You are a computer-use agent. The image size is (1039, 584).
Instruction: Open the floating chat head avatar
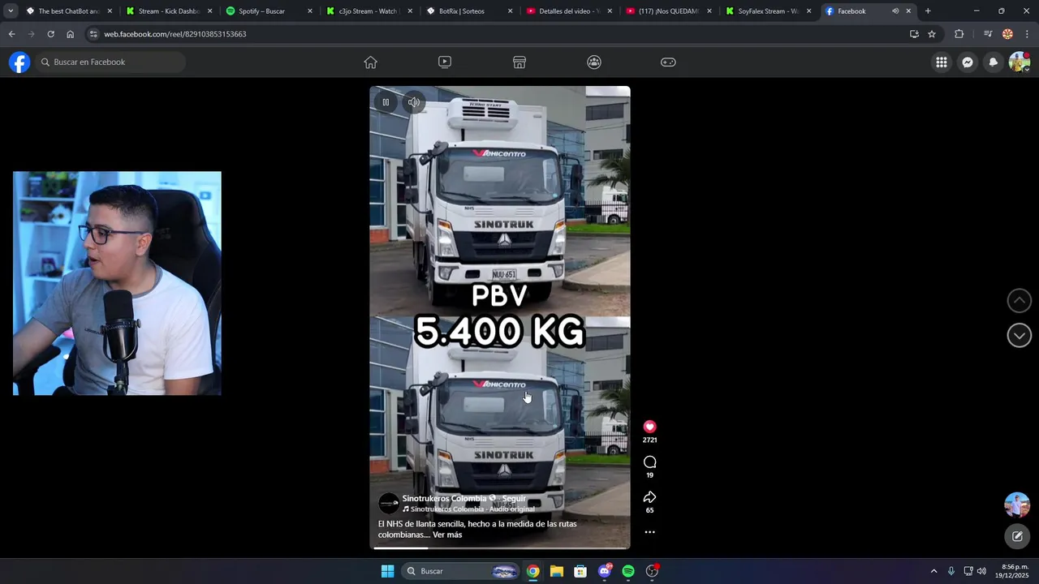coord(1017,505)
